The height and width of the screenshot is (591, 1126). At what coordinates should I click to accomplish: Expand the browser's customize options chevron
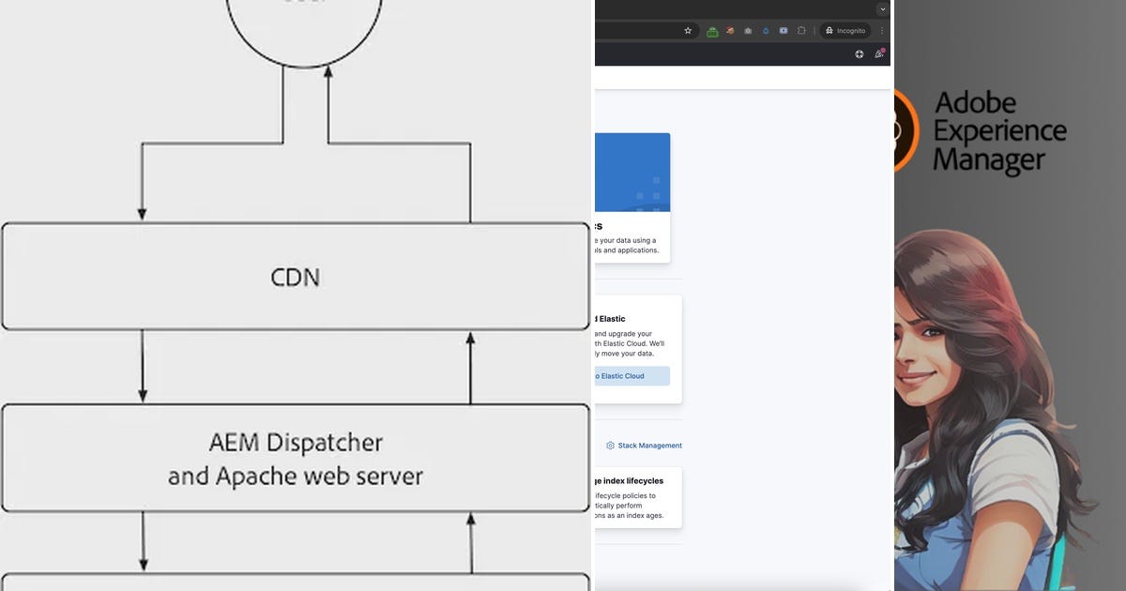[x=882, y=9]
